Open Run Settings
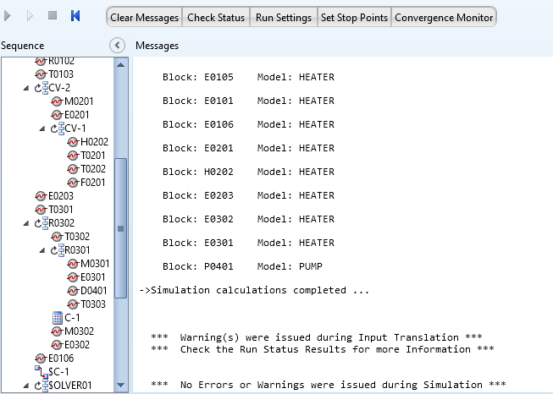The width and height of the screenshot is (553, 394). coord(284,17)
